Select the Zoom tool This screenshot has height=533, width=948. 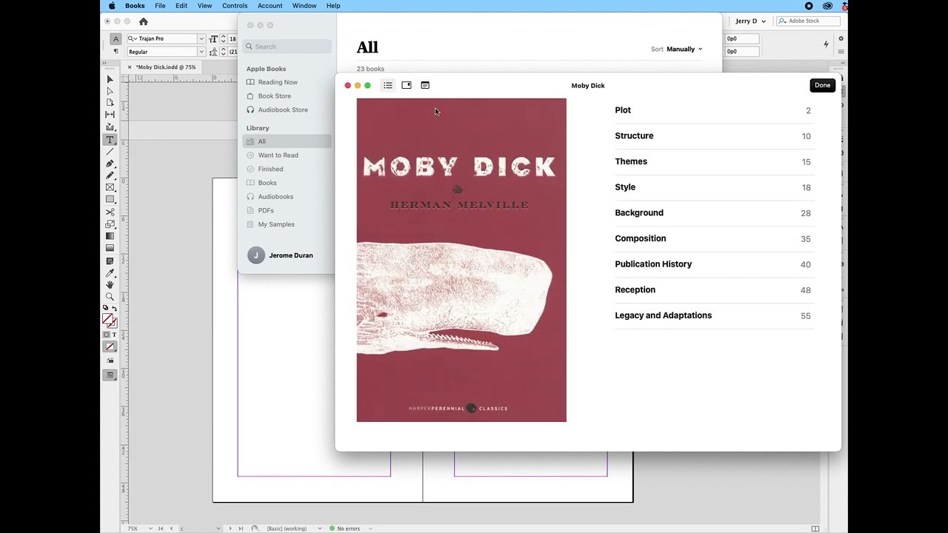click(x=110, y=297)
